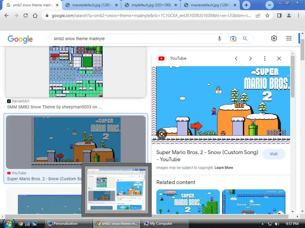305x228 pixels.
Task: Close the image preview panel
Action: [x=279, y=58]
